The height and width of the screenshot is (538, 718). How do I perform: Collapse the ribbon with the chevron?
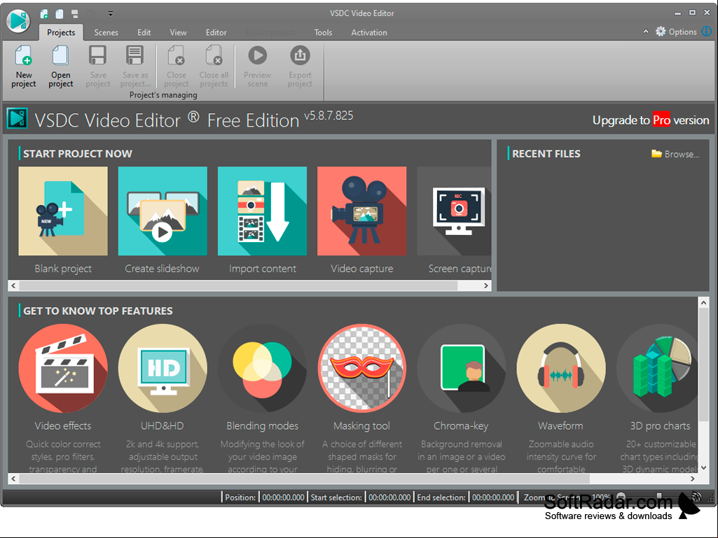pos(646,31)
